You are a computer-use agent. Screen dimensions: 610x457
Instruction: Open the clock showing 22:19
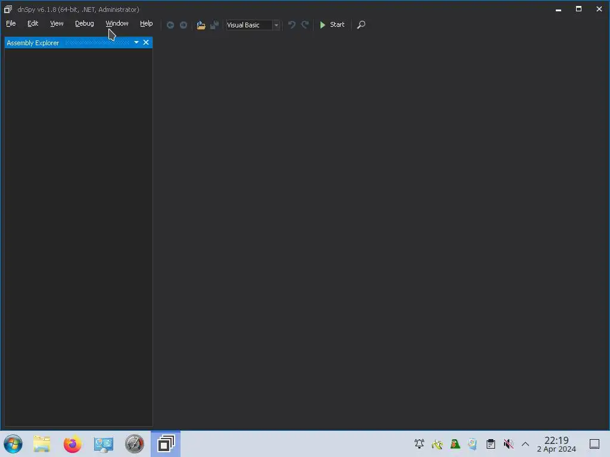(556, 444)
